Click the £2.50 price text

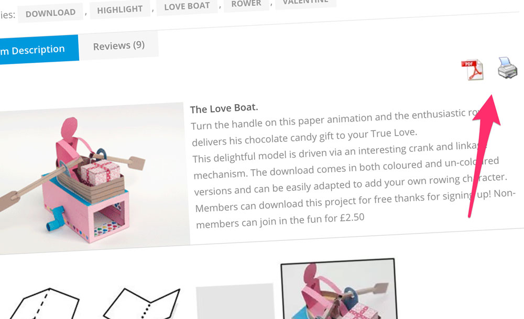point(352,217)
